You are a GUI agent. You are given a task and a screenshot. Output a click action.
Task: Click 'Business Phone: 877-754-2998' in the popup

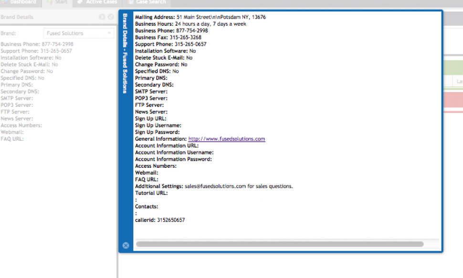pos(171,31)
